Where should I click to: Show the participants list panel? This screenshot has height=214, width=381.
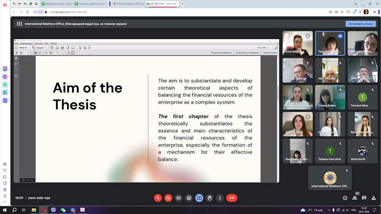coord(355,198)
